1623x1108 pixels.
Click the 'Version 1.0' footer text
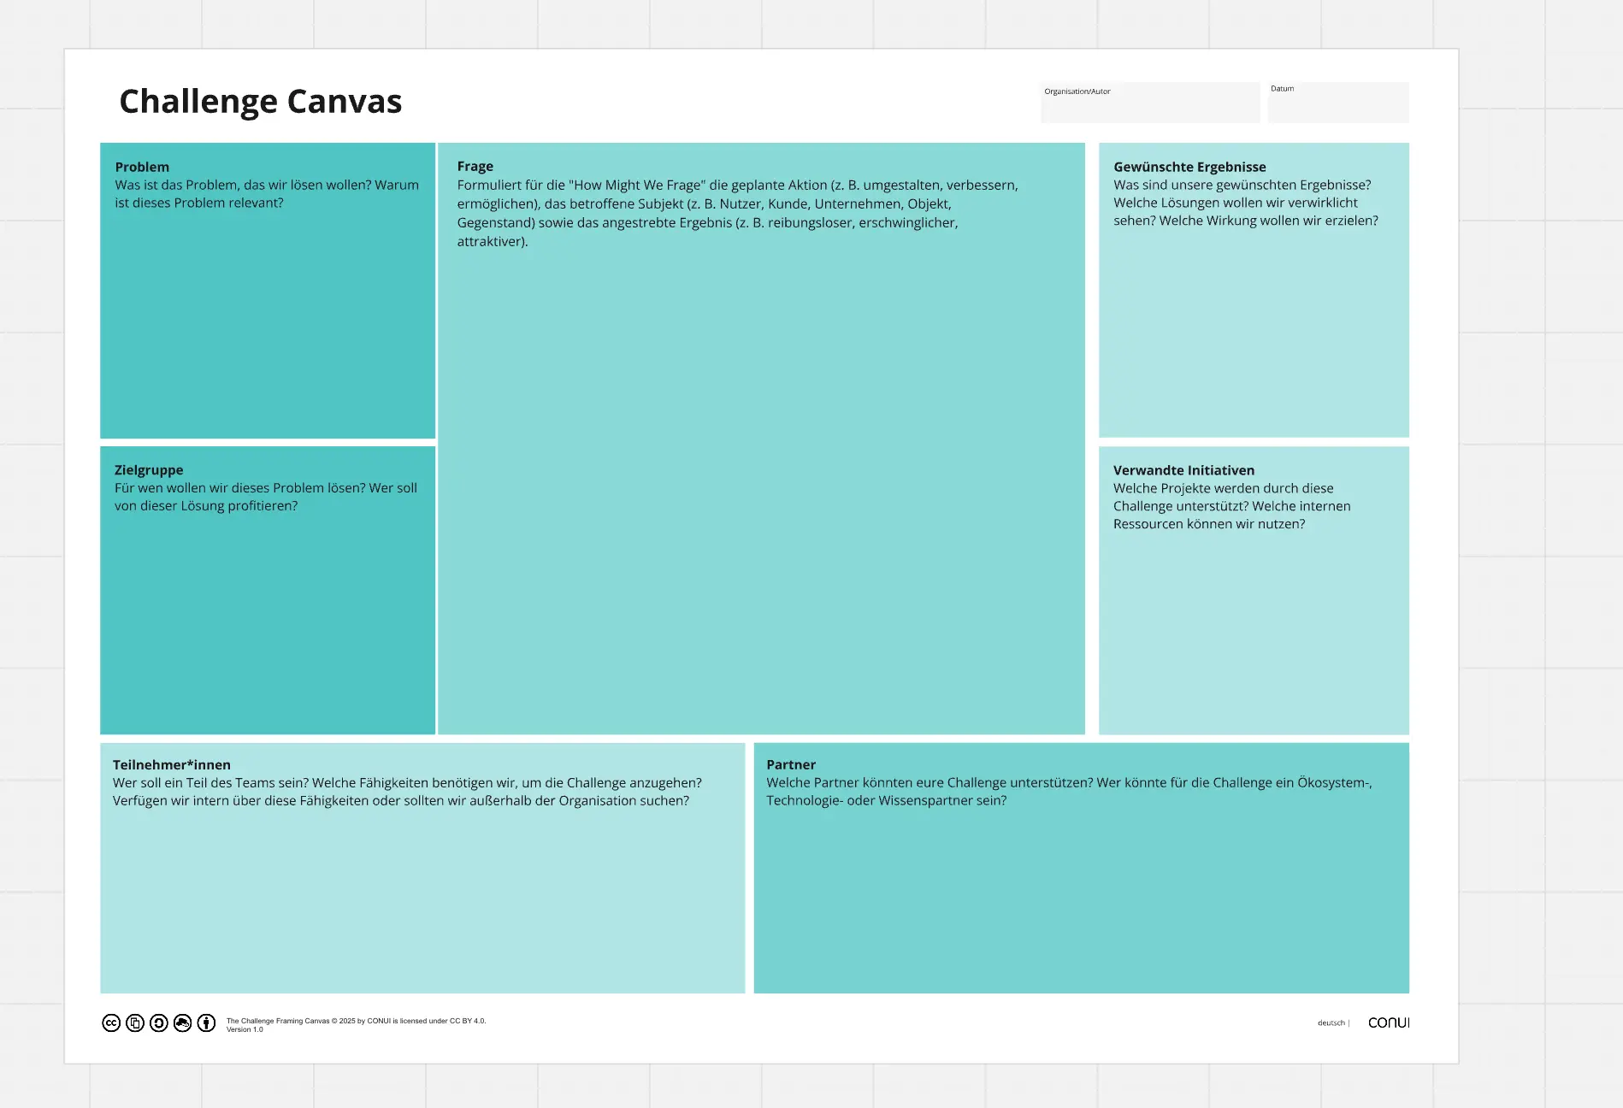pos(245,1029)
